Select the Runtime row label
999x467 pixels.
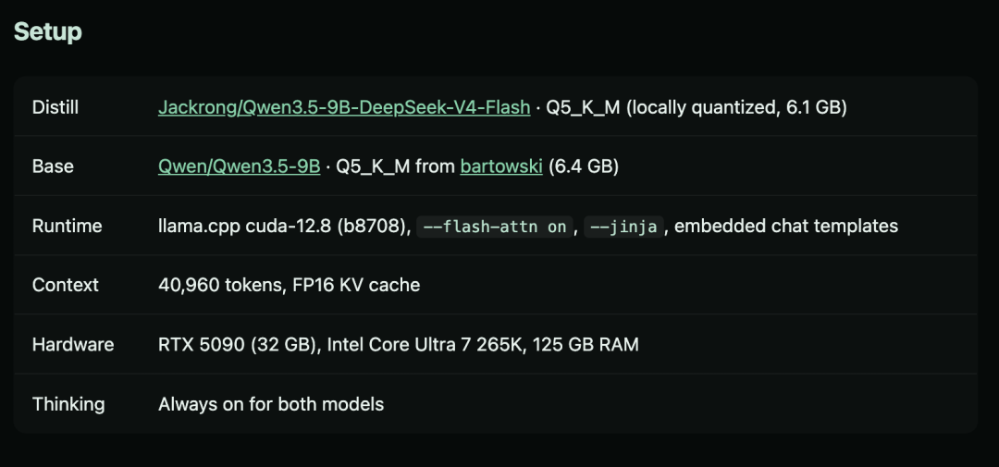67,227
